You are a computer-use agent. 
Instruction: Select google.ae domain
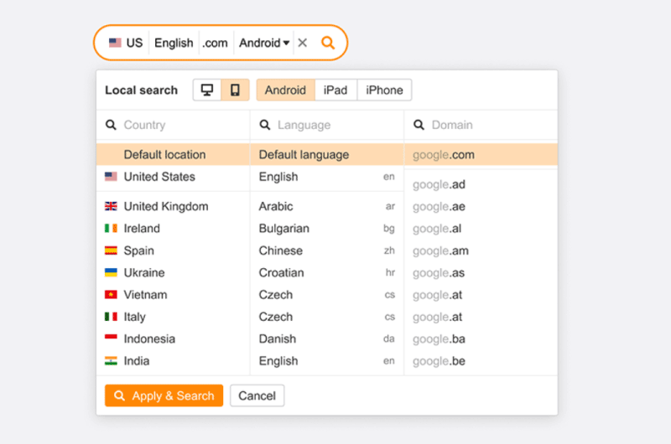[x=481, y=206]
